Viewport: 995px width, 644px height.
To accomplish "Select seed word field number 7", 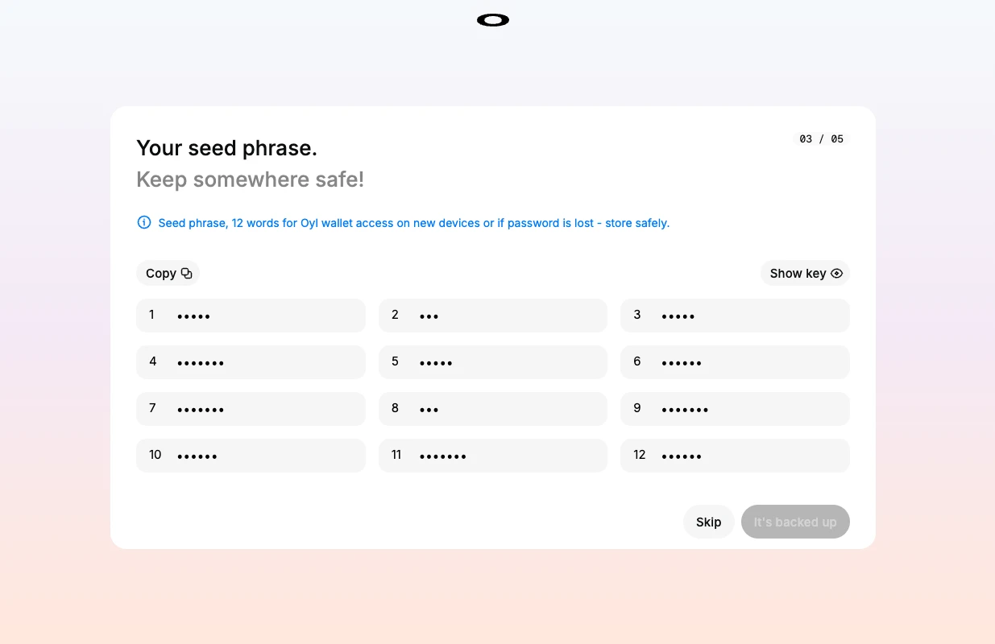I will [251, 409].
